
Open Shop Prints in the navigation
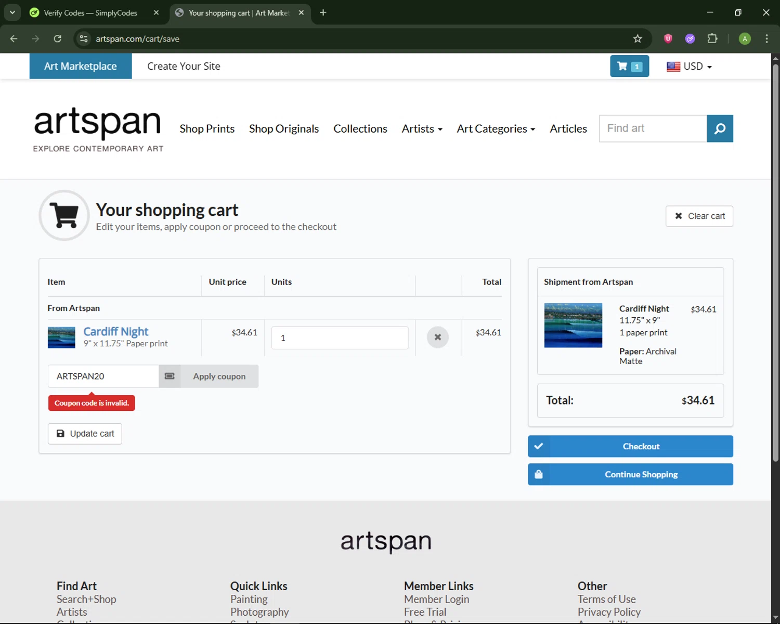pyautogui.click(x=207, y=128)
